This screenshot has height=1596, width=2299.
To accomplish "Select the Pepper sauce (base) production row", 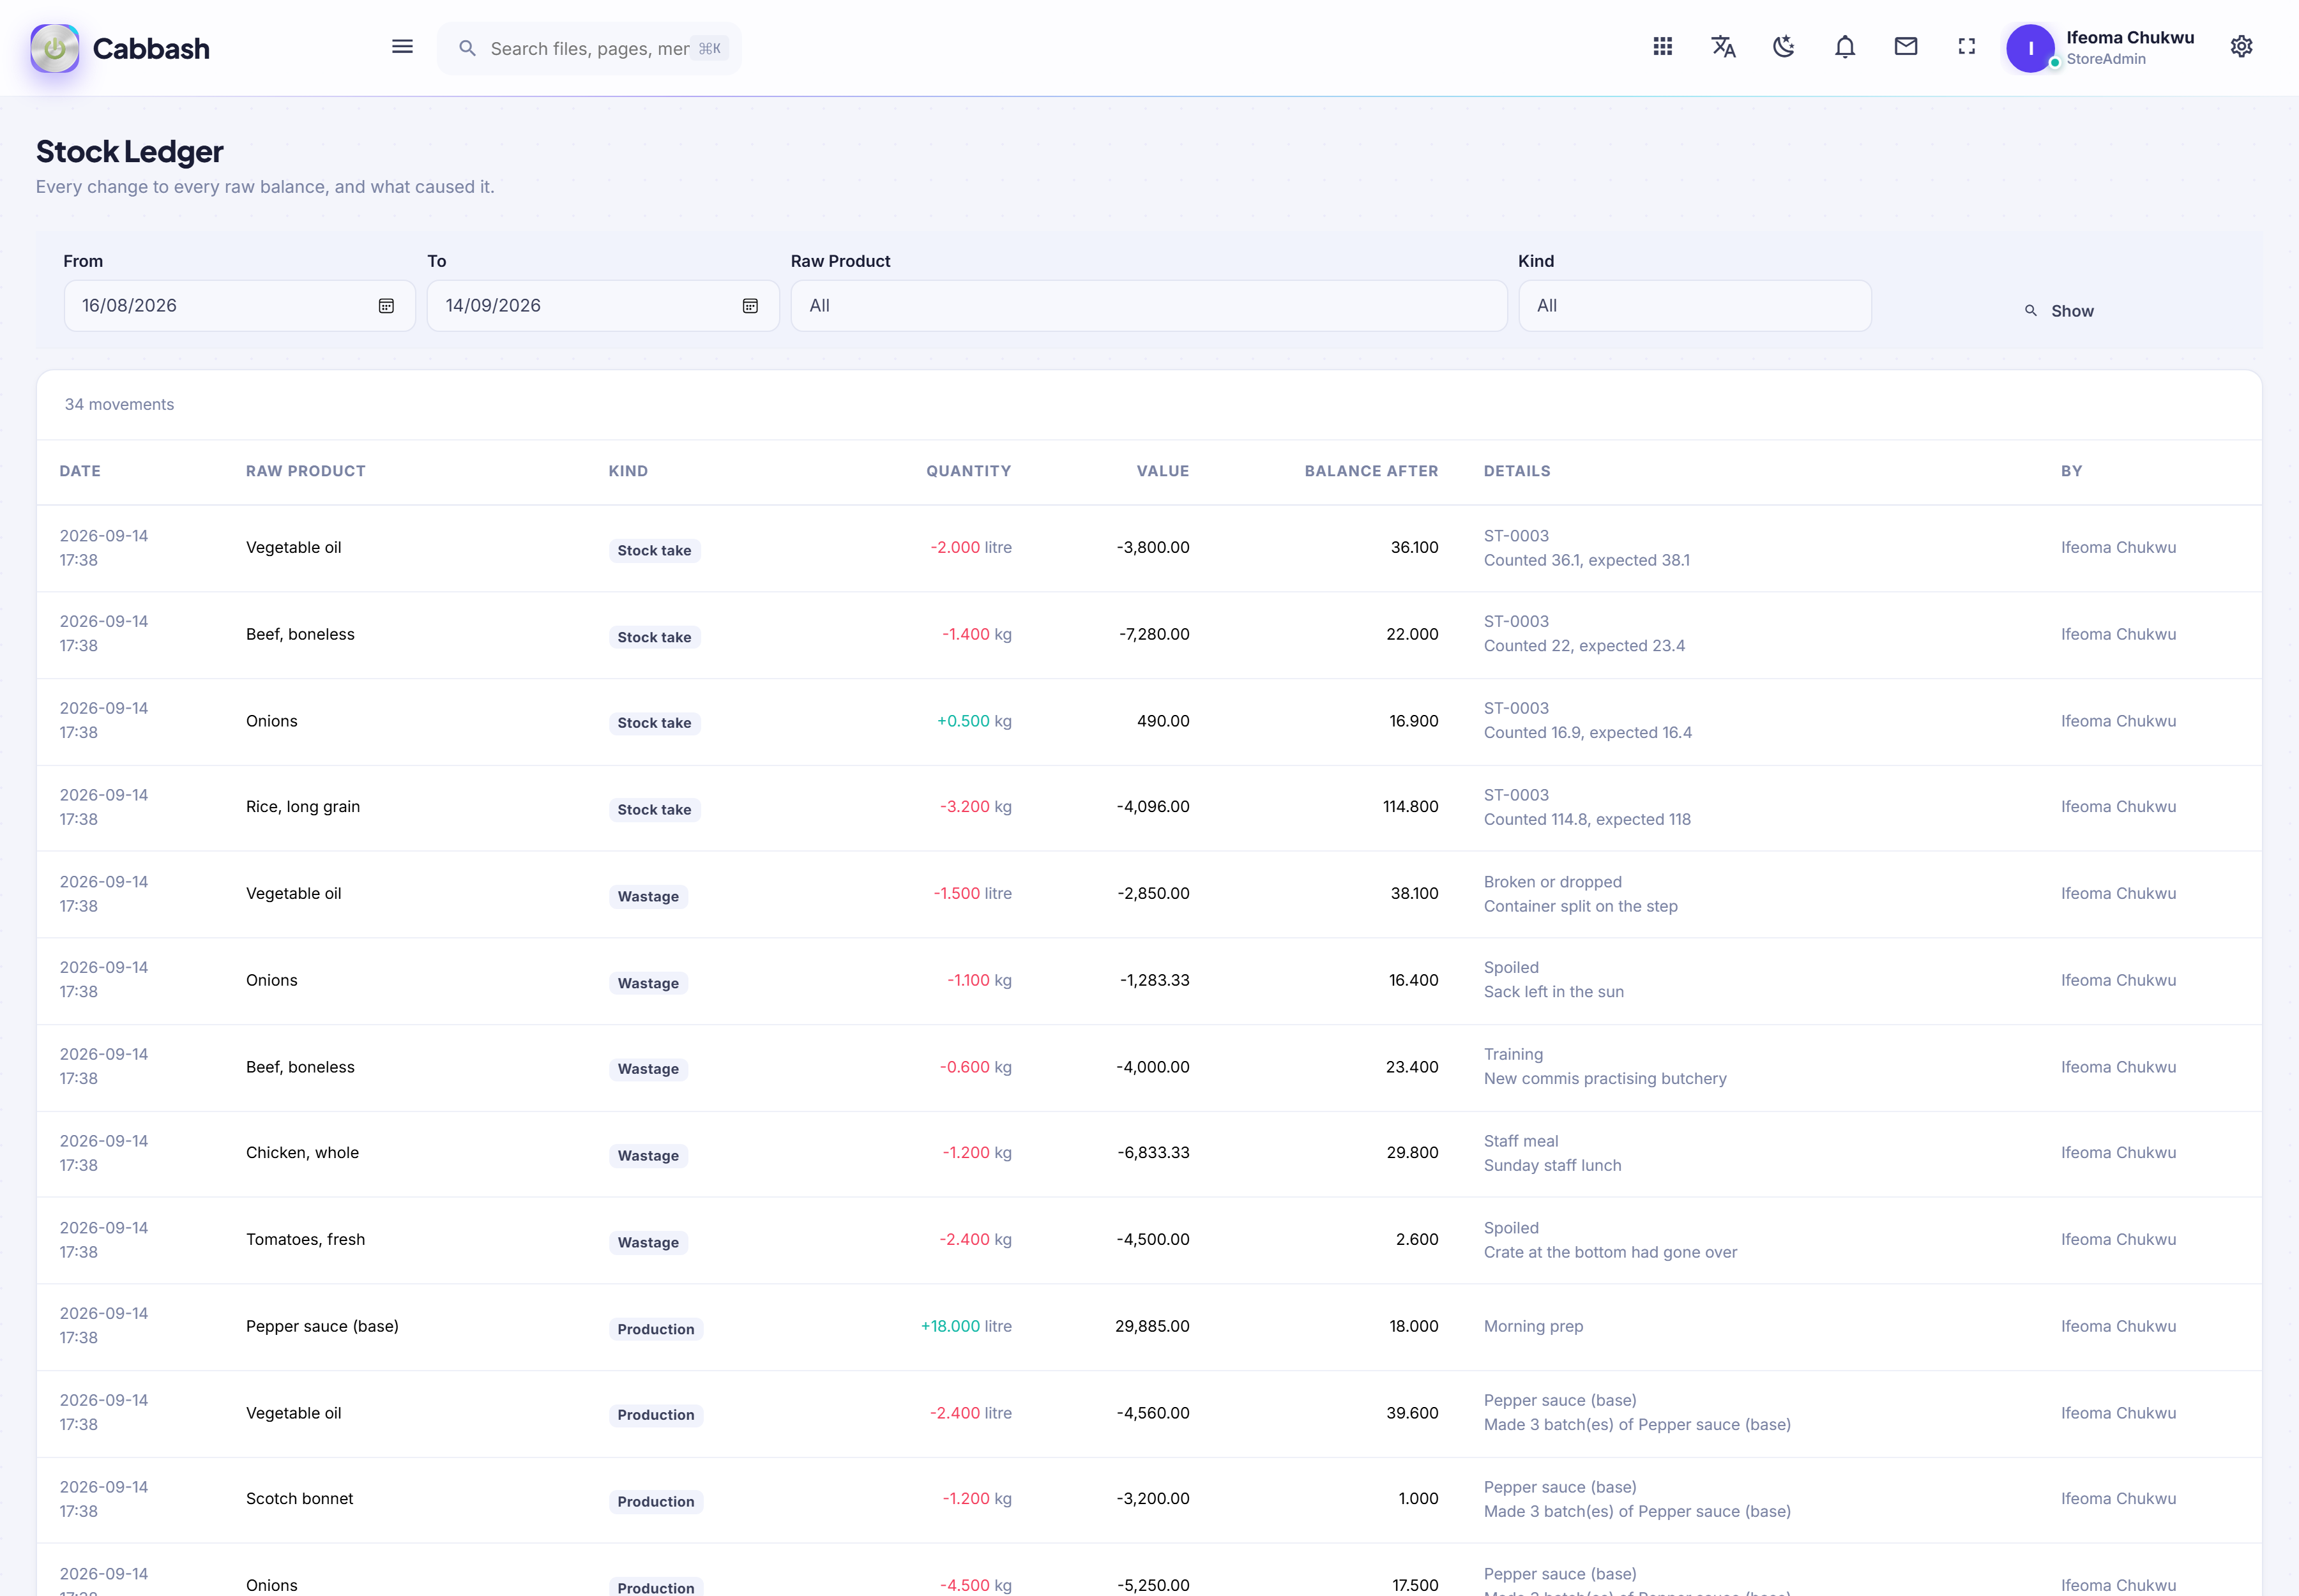I will (x=1148, y=1327).
